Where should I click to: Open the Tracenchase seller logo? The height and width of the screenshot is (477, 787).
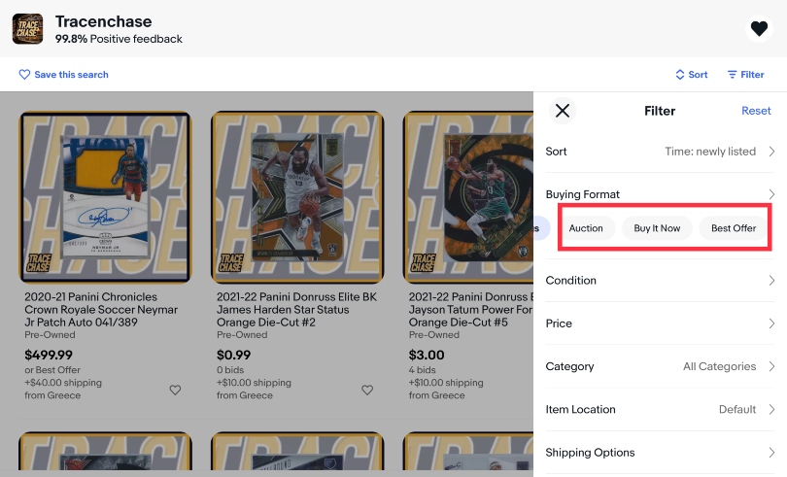click(x=27, y=29)
